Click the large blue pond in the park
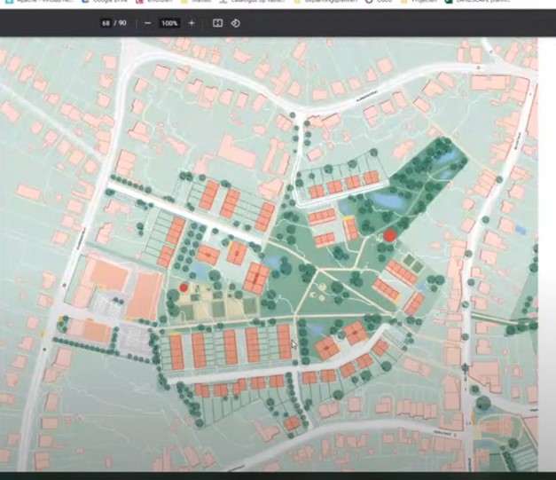 (387, 201)
